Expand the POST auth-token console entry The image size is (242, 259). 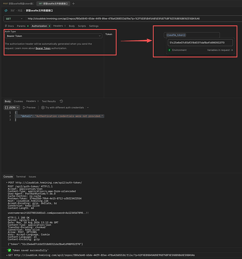[x=7, y=182]
